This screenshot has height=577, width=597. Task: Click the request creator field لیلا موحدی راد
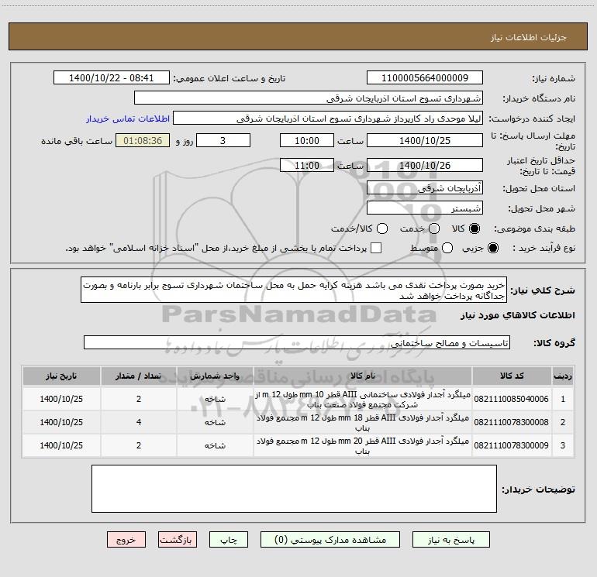coord(328,118)
